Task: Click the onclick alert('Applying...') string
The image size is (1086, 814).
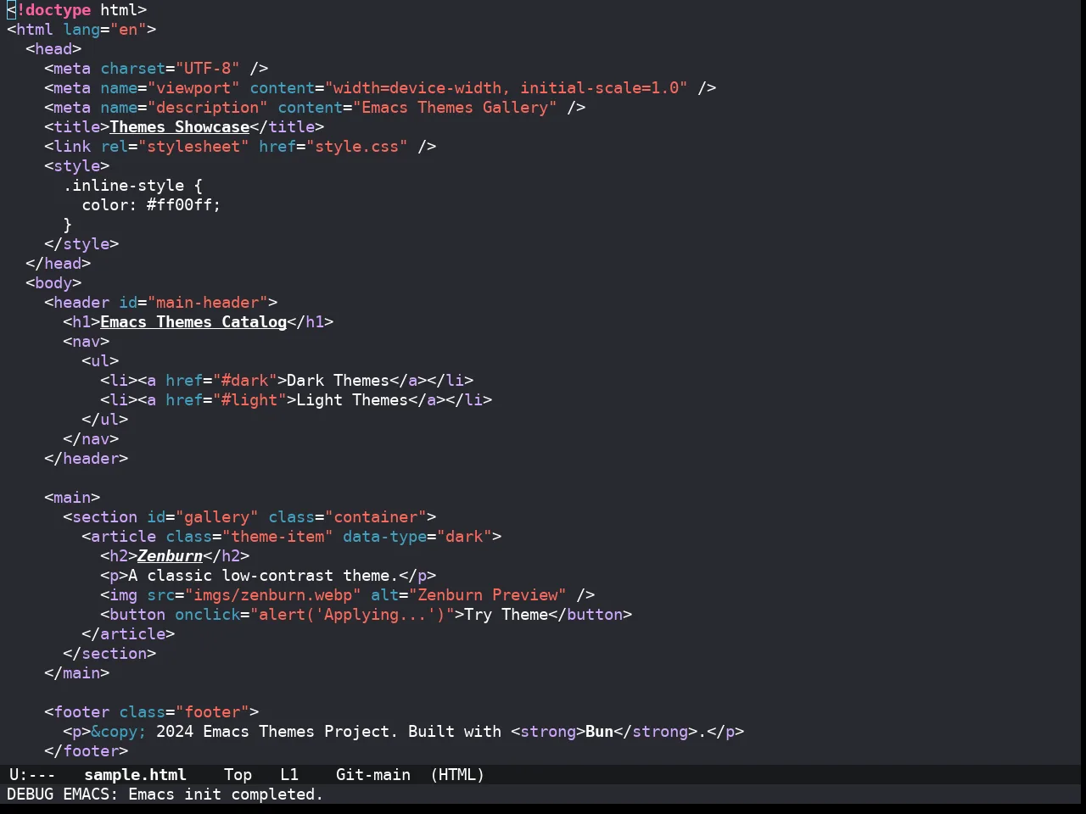Action: [352, 615]
